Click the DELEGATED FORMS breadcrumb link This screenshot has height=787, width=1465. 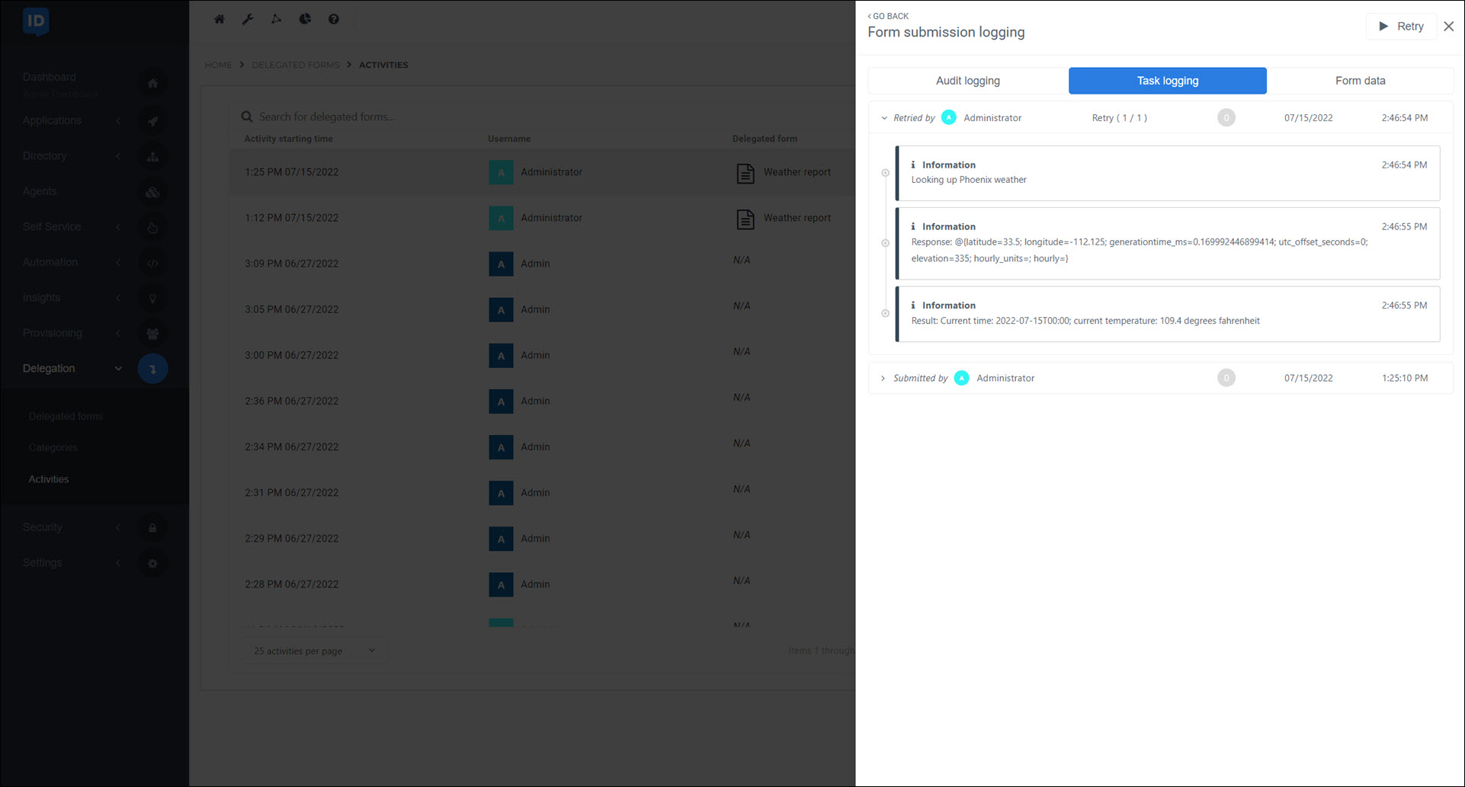(296, 65)
